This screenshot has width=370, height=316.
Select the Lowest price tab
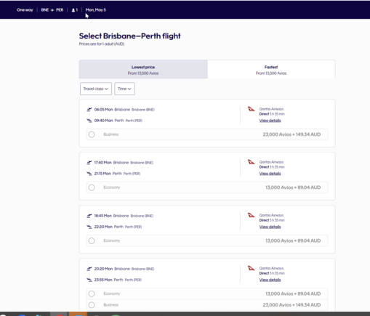(143, 70)
